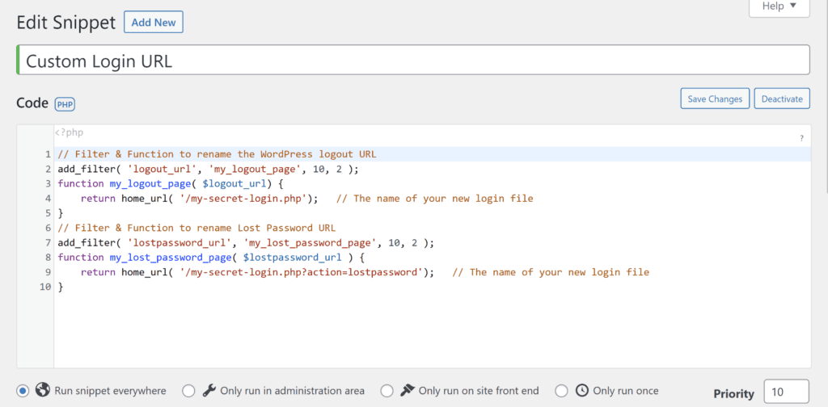Open the editor question mark help icon
828x407 pixels.
coord(801,139)
